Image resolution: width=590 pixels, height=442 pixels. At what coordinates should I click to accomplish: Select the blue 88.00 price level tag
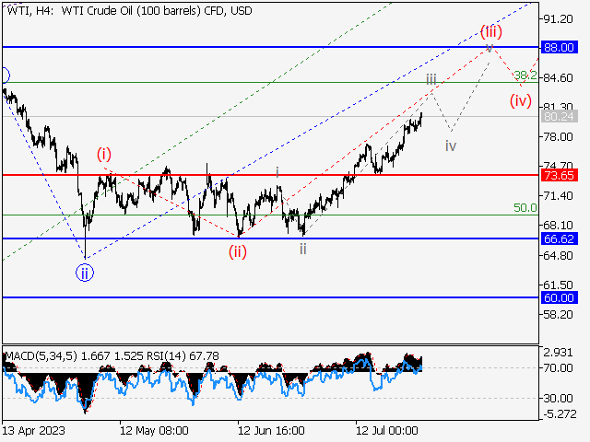[x=559, y=47]
